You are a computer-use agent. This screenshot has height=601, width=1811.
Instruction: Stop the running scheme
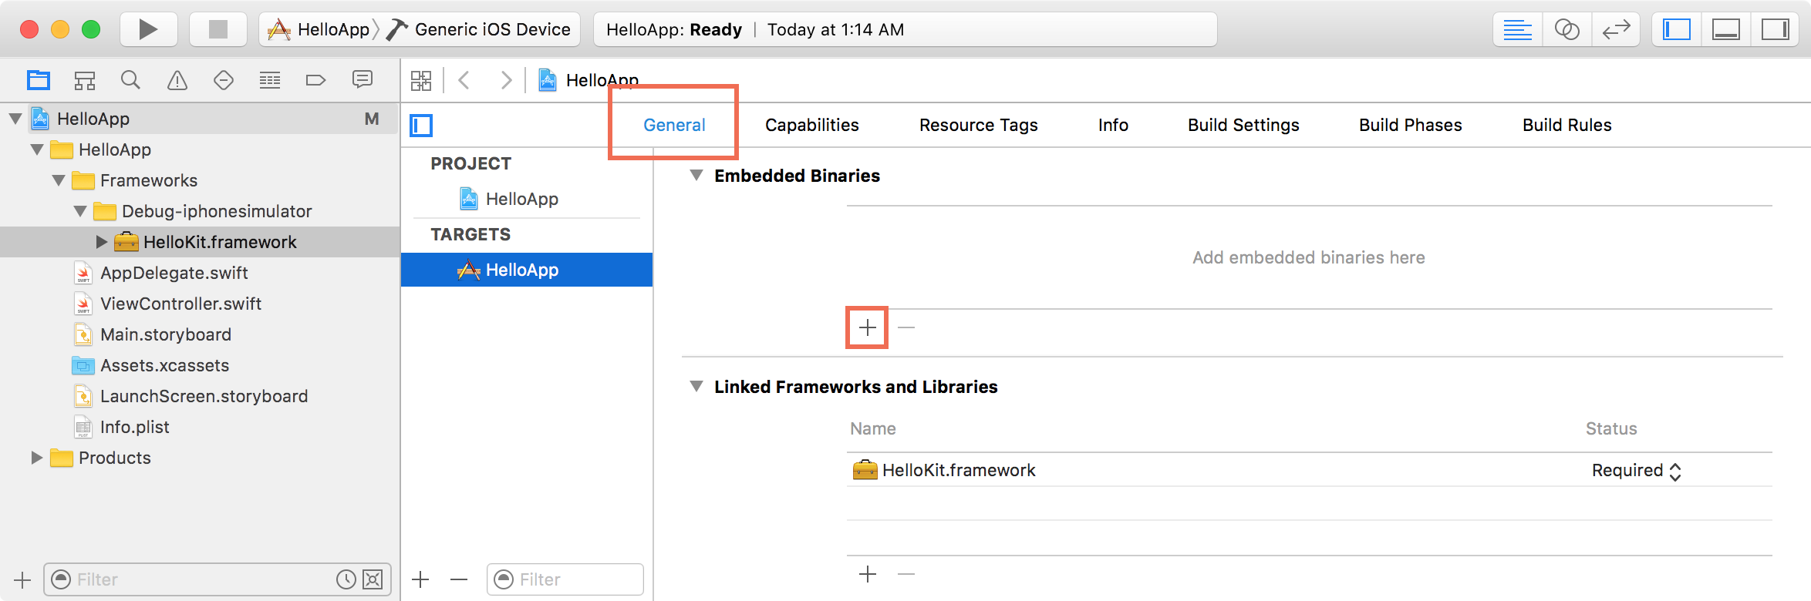tap(218, 29)
